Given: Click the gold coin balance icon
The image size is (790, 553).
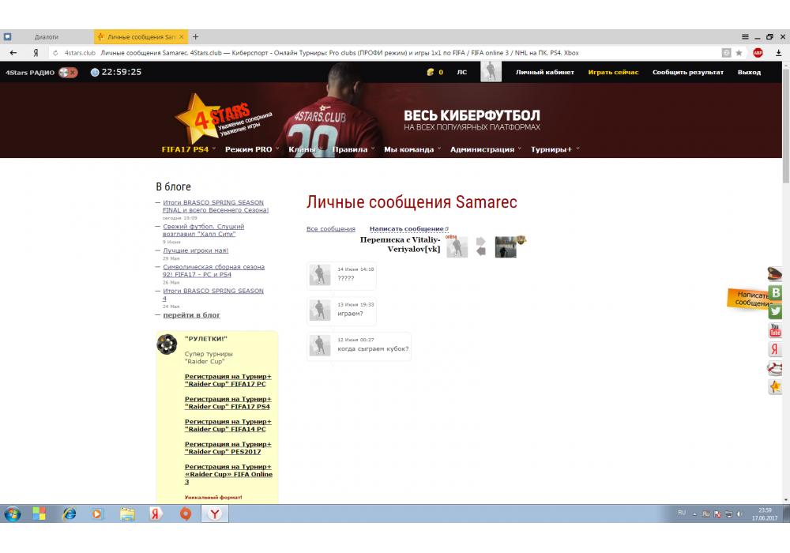Looking at the screenshot, I should coord(430,72).
